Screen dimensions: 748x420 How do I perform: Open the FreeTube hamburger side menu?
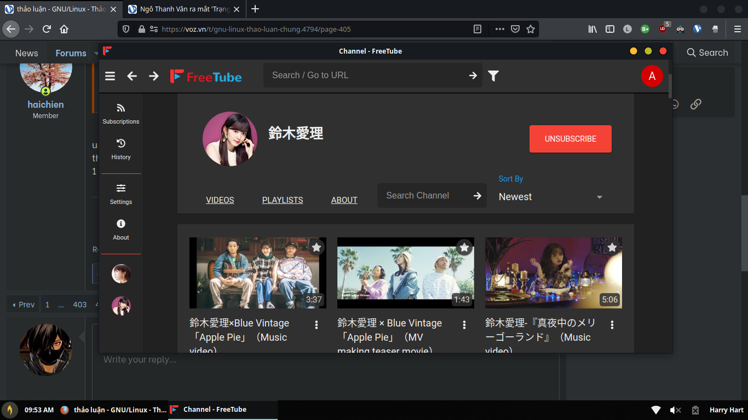110,76
